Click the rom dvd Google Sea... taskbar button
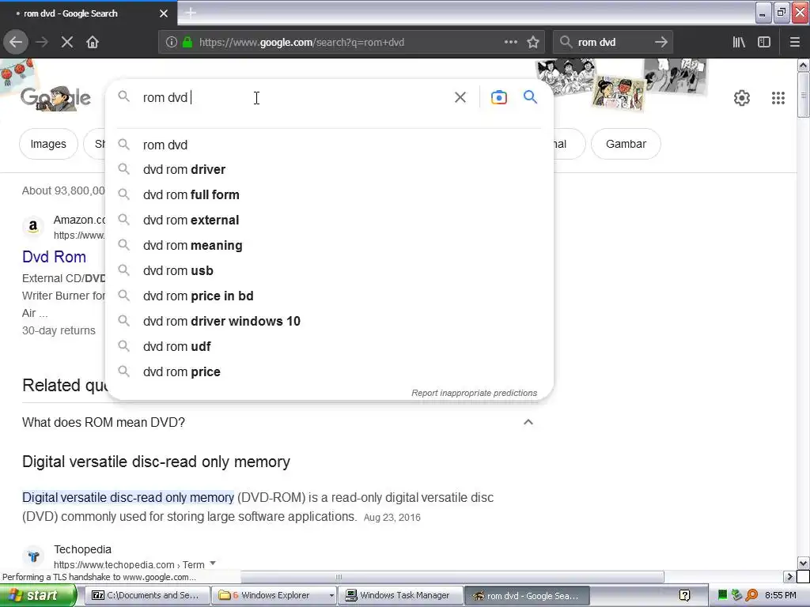The image size is (810, 607). [526, 596]
